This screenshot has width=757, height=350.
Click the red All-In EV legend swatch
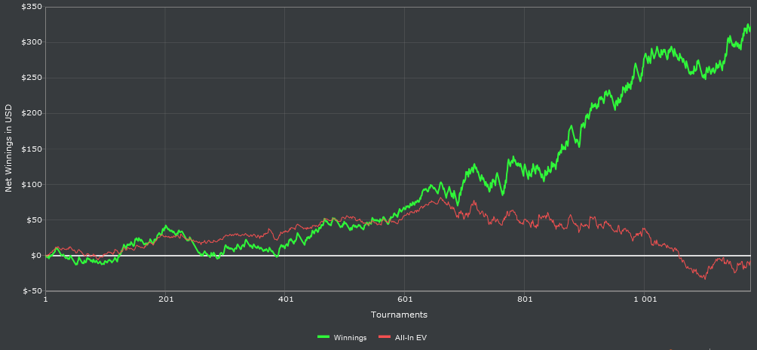click(x=385, y=337)
